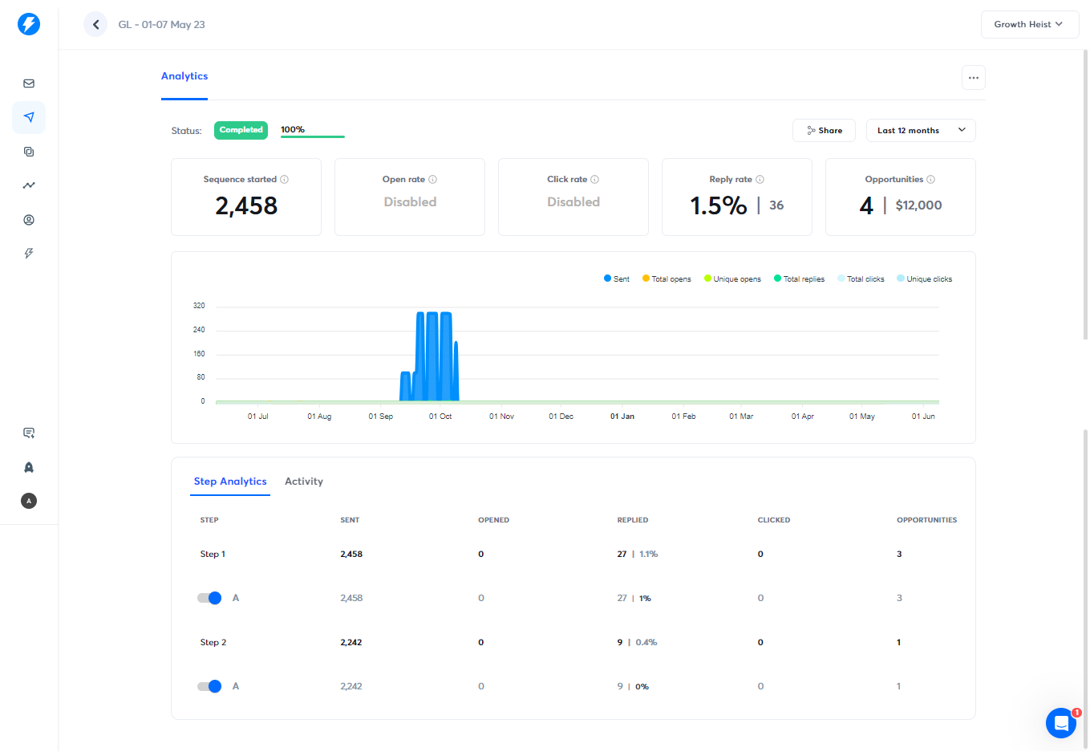Open Campaigns paper plane sidebar icon

point(29,117)
